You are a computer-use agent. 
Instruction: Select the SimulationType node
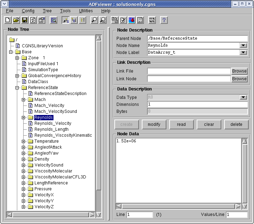coord(43,70)
